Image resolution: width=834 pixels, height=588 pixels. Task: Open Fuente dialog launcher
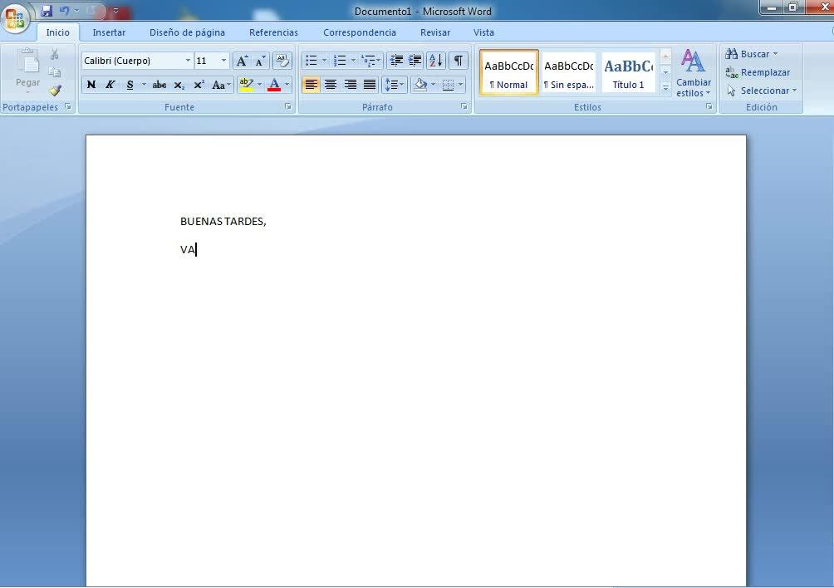point(287,107)
